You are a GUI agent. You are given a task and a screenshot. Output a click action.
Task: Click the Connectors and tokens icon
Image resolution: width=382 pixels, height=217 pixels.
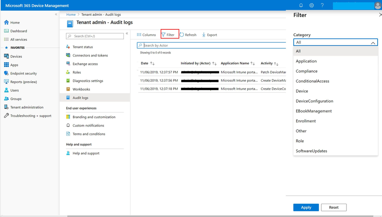(x=68, y=55)
